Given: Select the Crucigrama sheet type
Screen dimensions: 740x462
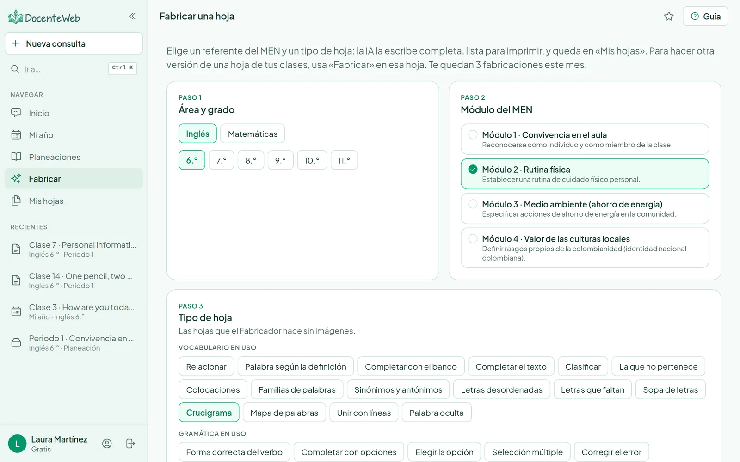Looking at the screenshot, I should 209,413.
